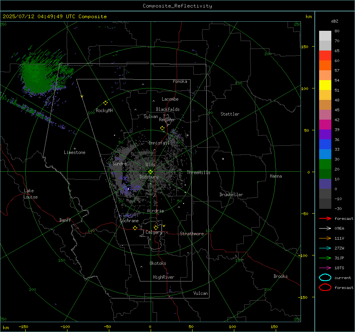
Task: Click the ThreeHills label
Action: pos(198,173)
